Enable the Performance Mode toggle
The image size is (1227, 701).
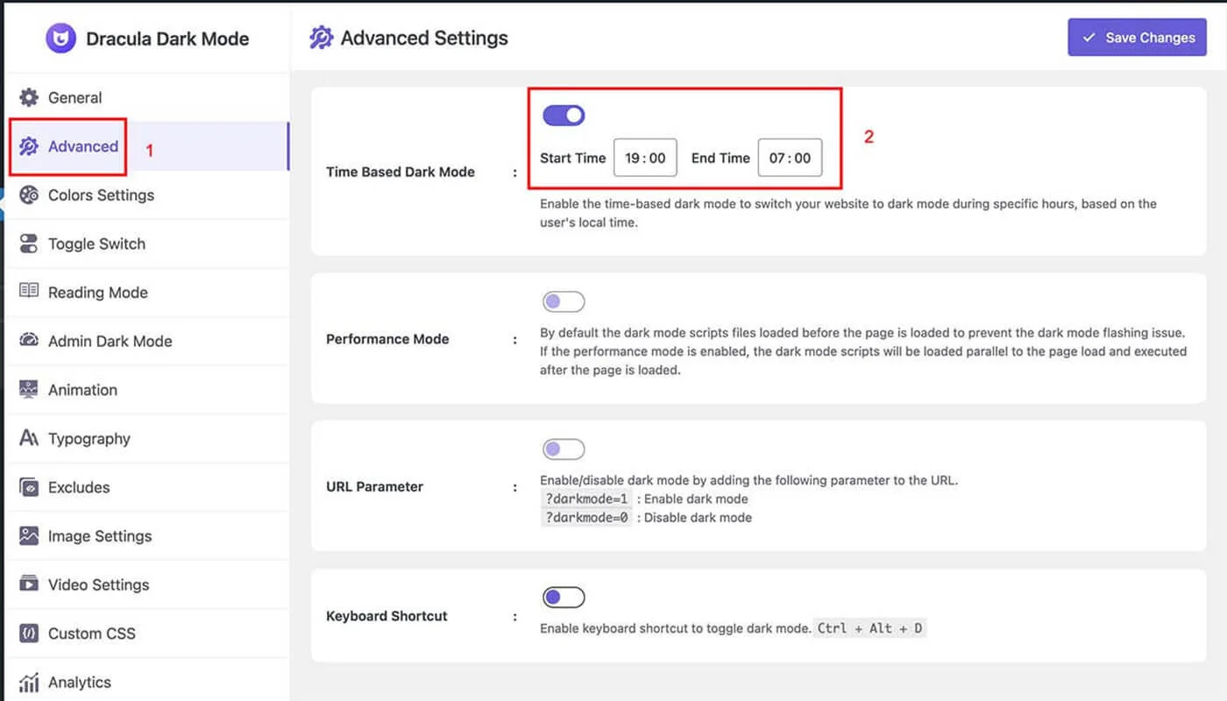pos(564,302)
